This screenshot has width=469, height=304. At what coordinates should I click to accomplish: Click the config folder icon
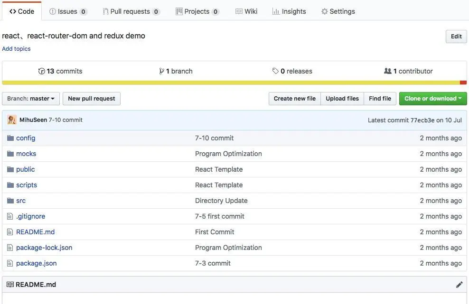(x=10, y=138)
